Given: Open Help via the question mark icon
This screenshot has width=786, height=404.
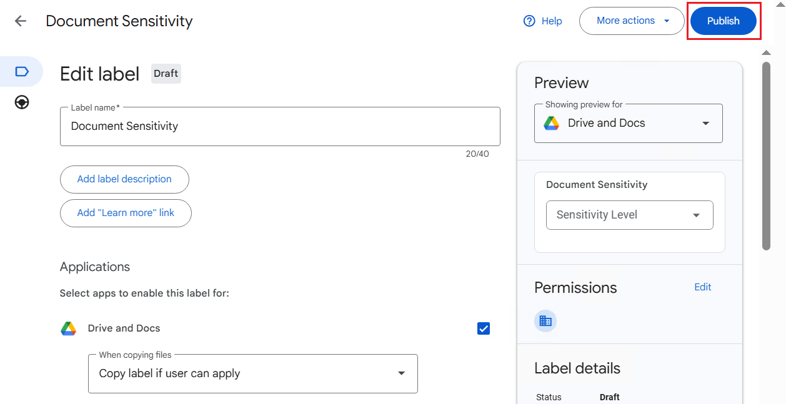Looking at the screenshot, I should (528, 21).
